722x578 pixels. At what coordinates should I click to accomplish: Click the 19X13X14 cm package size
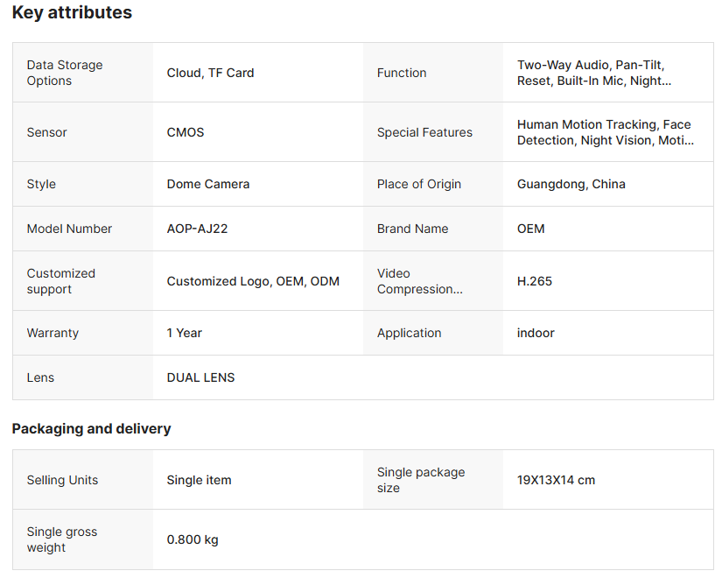[556, 480]
